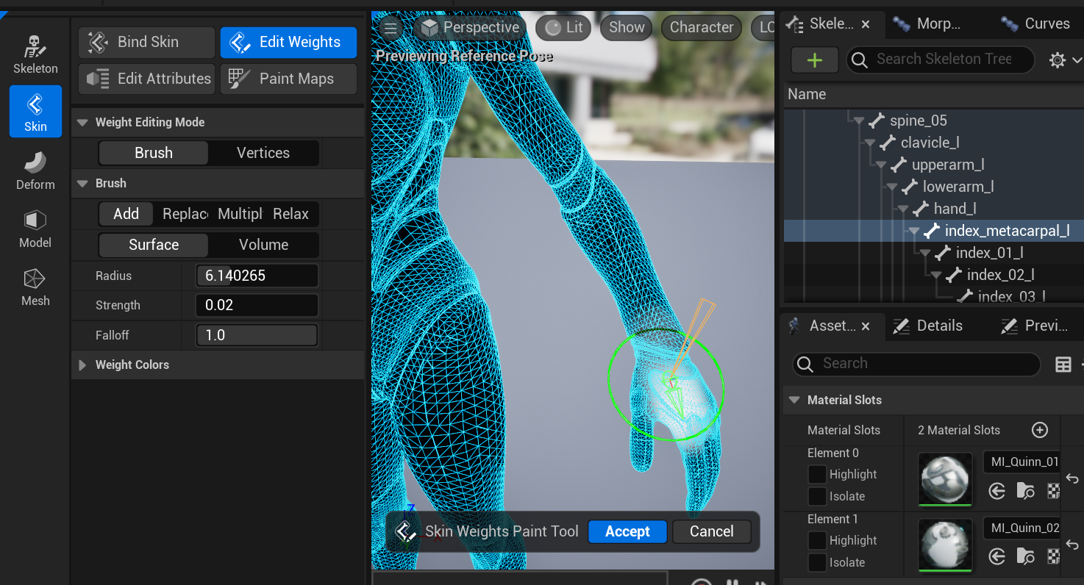Click the Edit Weights tool button
Screen dimensions: 1084x585
(x=288, y=42)
